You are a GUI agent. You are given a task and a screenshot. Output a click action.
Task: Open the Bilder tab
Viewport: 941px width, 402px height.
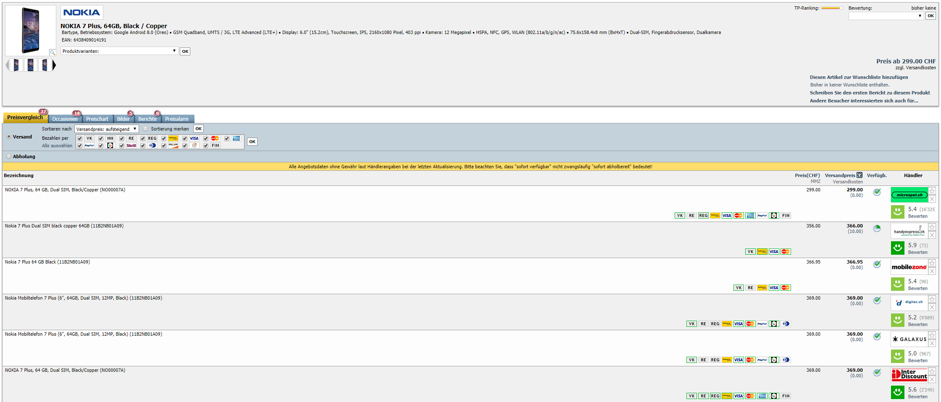tap(124, 119)
